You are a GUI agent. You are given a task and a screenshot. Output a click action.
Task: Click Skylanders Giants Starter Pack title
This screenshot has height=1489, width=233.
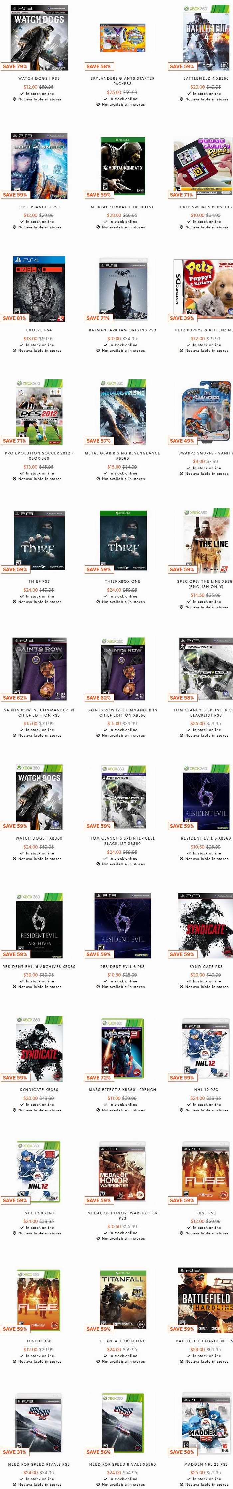point(122,81)
